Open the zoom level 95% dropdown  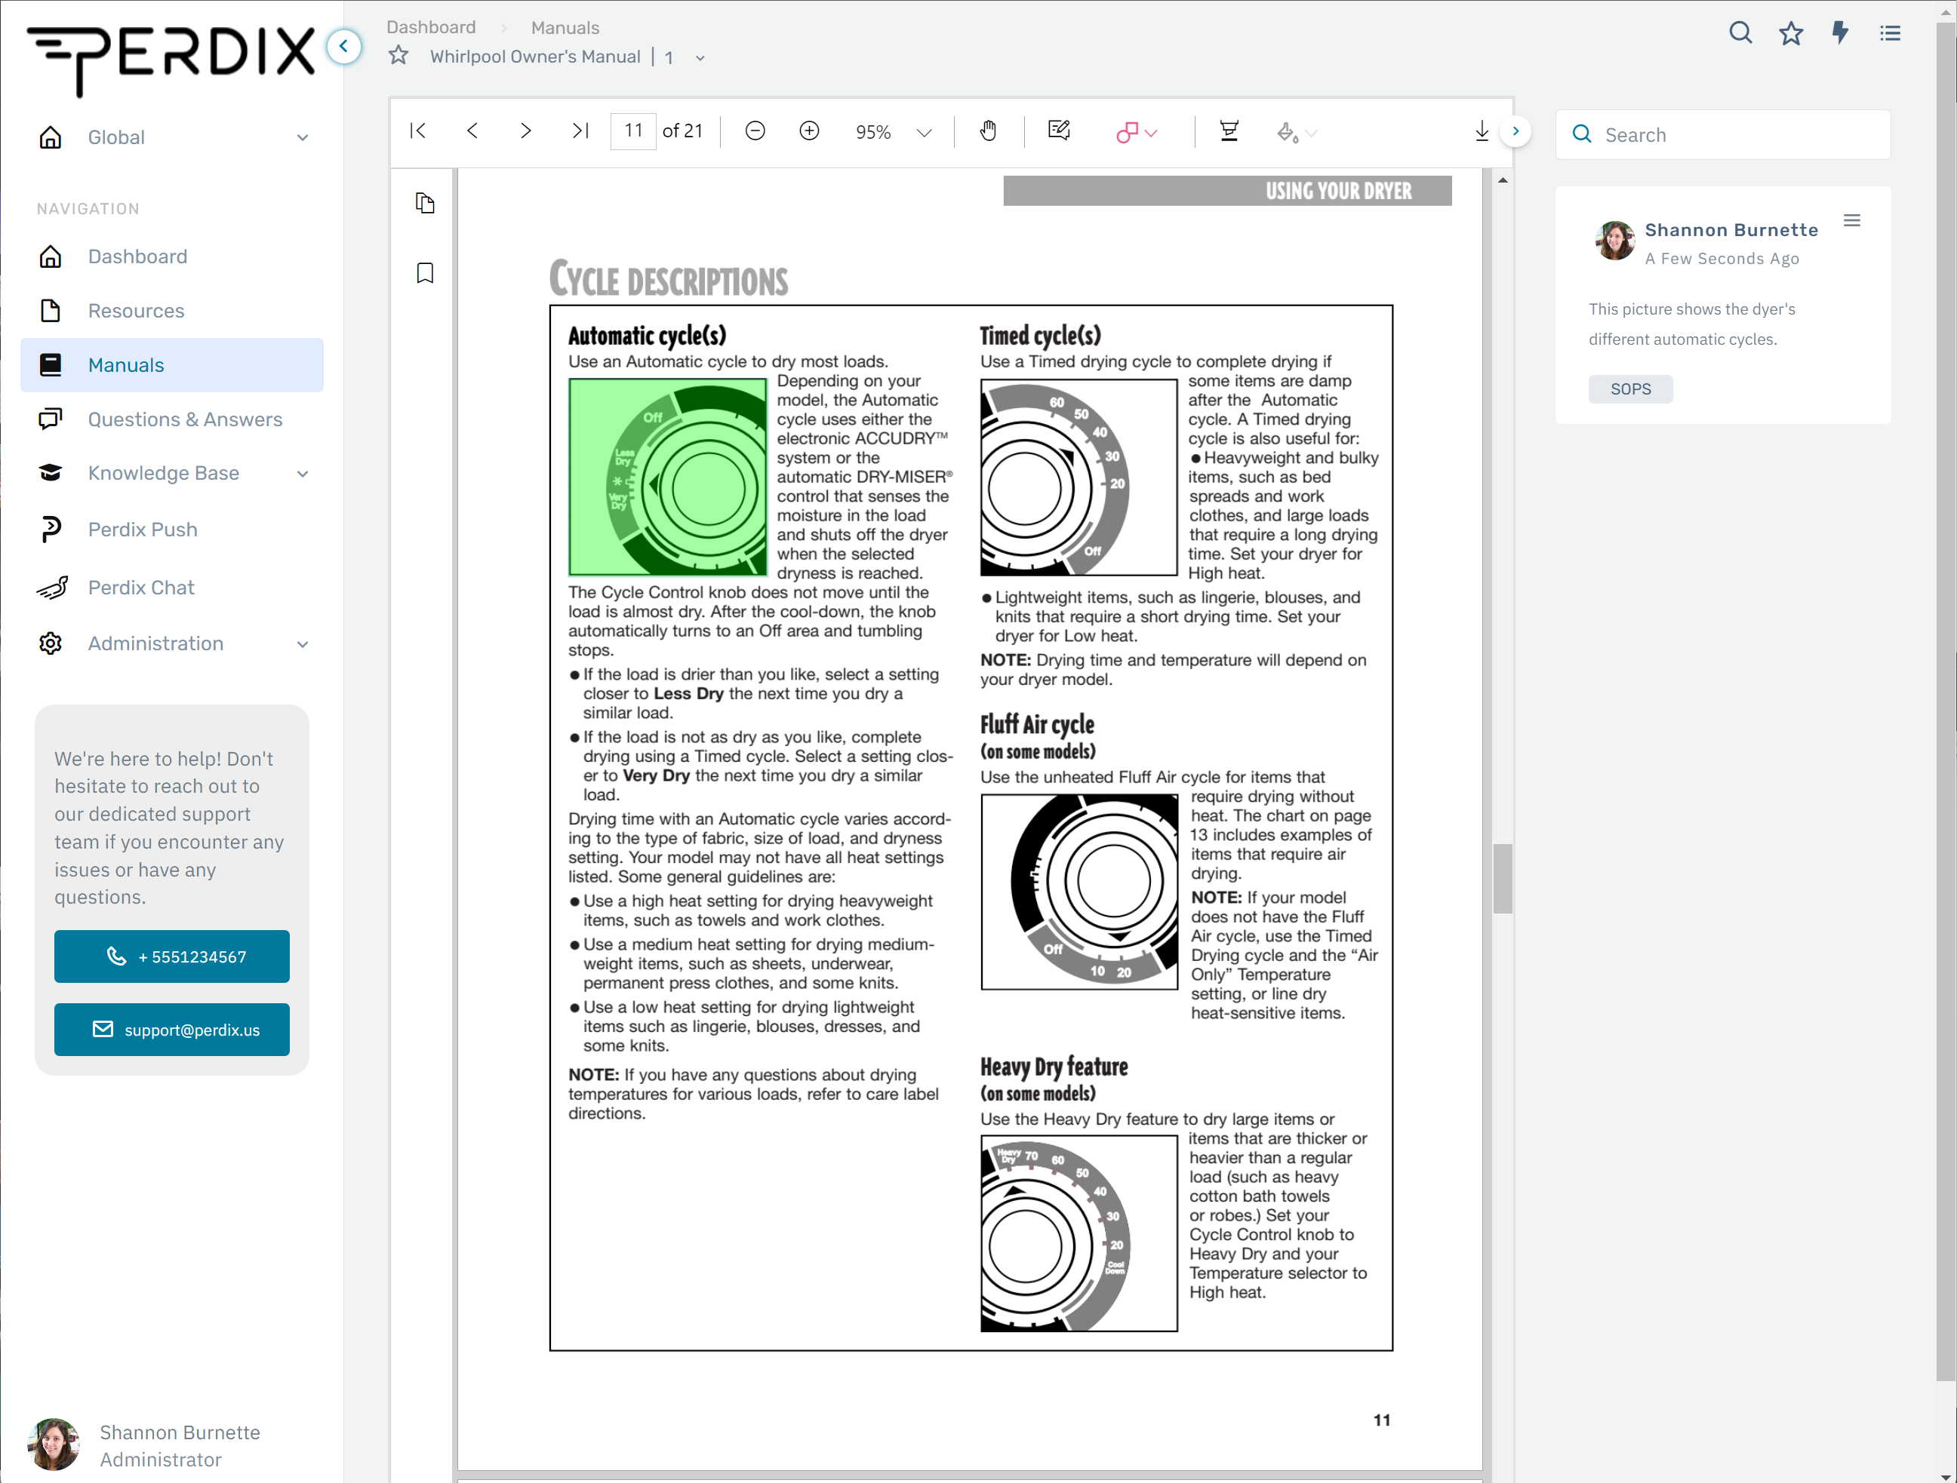point(893,132)
